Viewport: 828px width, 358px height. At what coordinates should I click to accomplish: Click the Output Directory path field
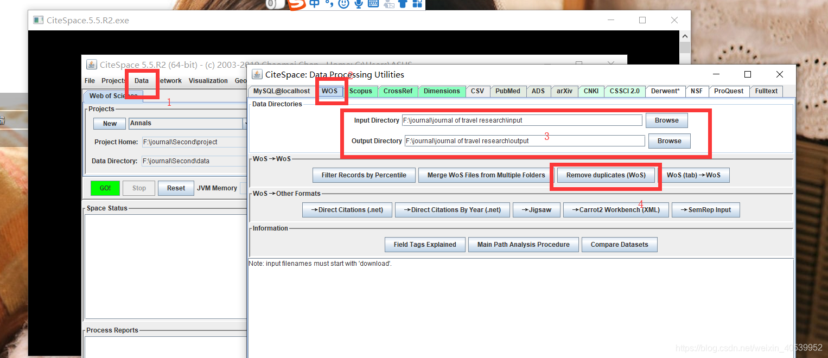(525, 141)
